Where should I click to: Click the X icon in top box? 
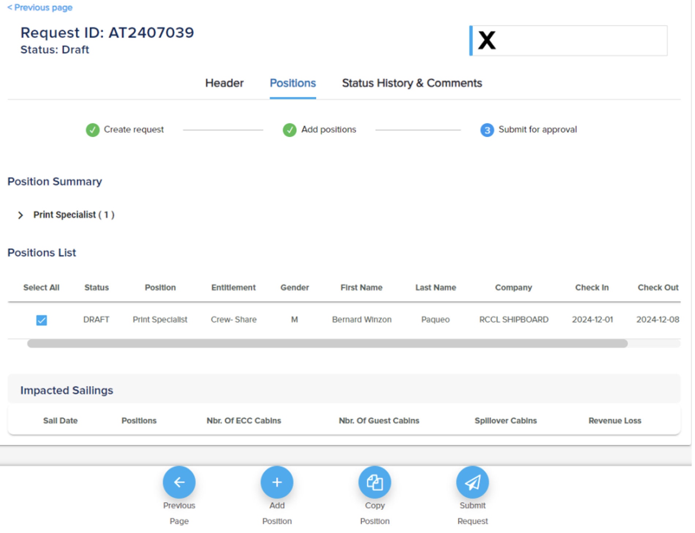(487, 40)
